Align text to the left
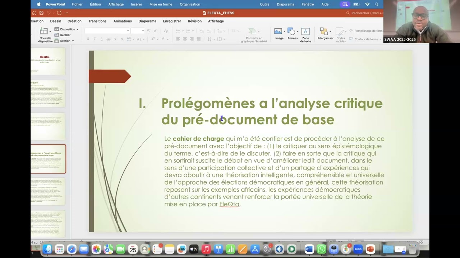460x258 pixels. click(x=178, y=39)
